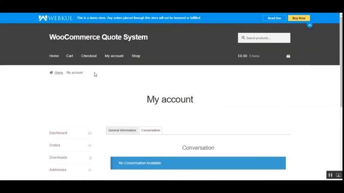Open Dashboard in account sidebar
344x193 pixels.
58,133
